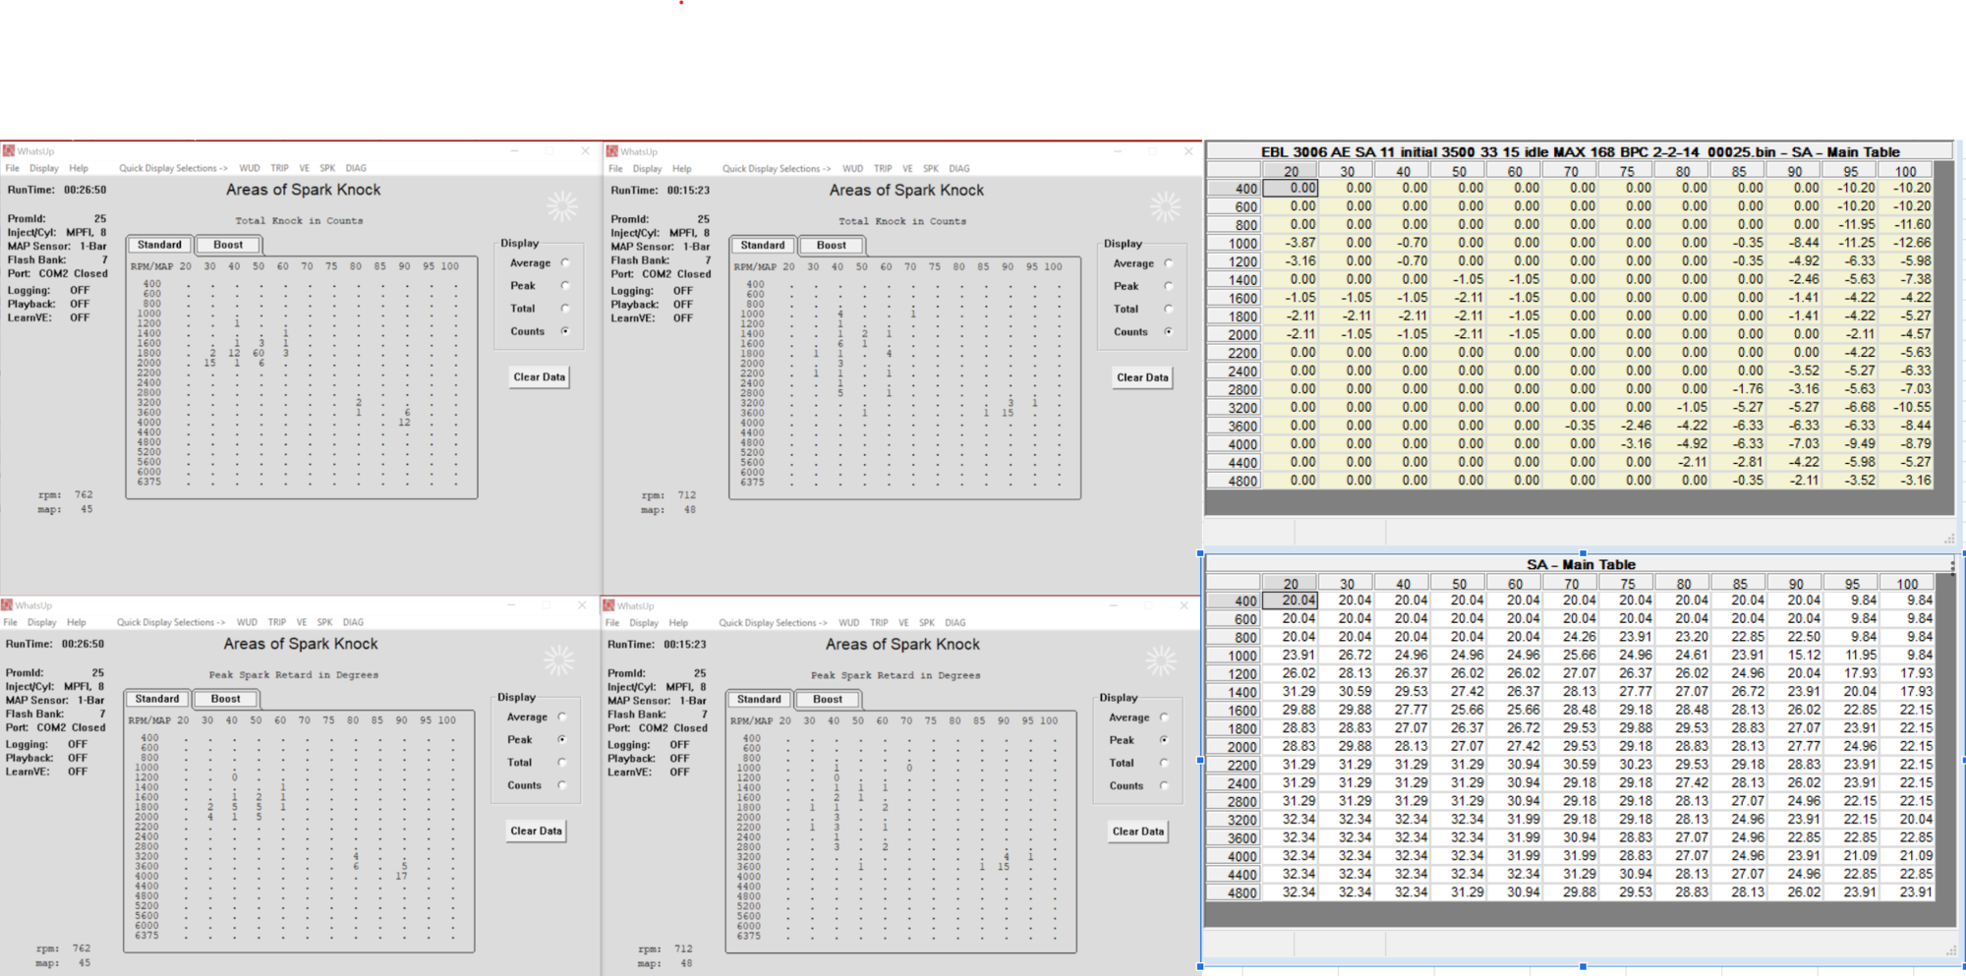Click the WhatsUp title icon in the bottom-right window
This screenshot has width=1966, height=976.
pyautogui.click(x=610, y=605)
